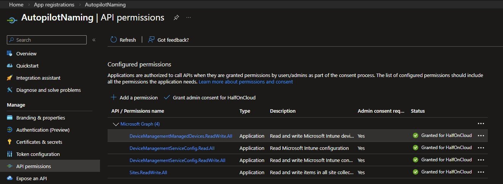The height and width of the screenshot is (184, 503).
Task: Open the more options for the Sites.ReadWrite.All row
Action: [x=481, y=172]
